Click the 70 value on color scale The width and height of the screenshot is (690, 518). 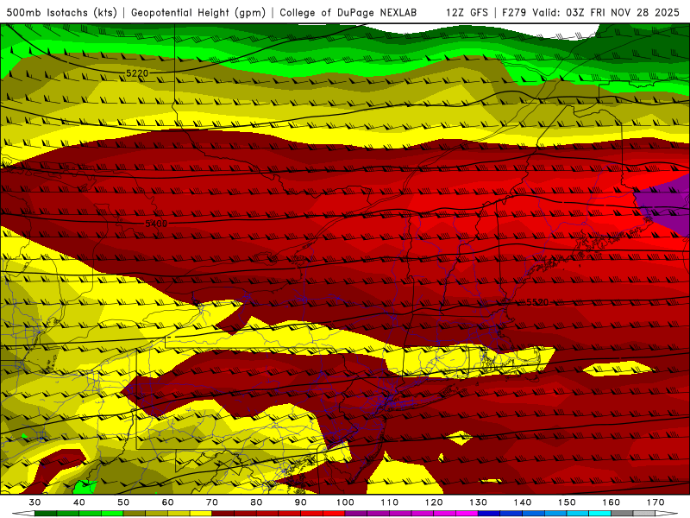pos(212,502)
